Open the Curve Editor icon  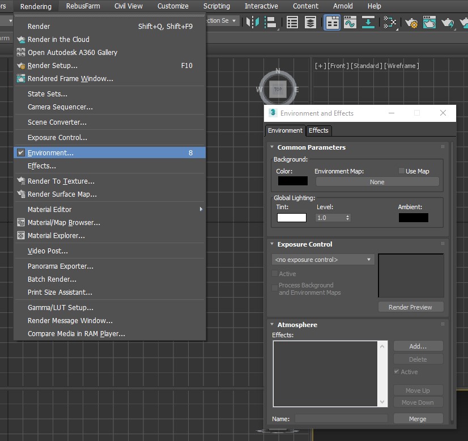350,22
